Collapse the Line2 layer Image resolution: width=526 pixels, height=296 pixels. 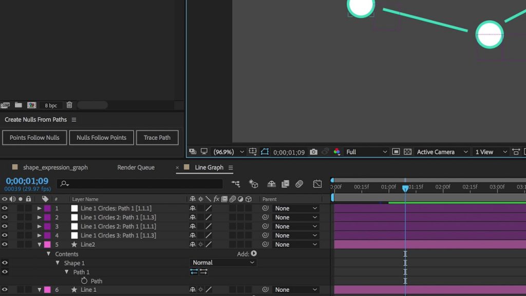tap(39, 244)
